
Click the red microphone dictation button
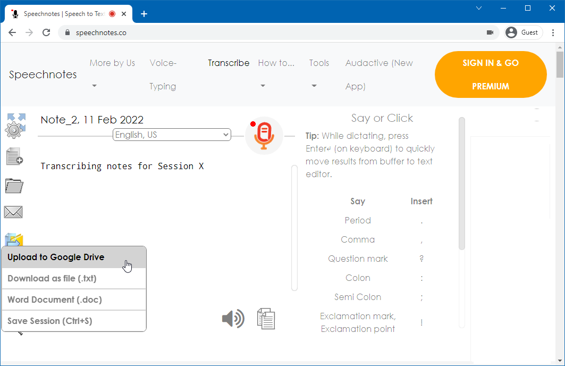[264, 135]
